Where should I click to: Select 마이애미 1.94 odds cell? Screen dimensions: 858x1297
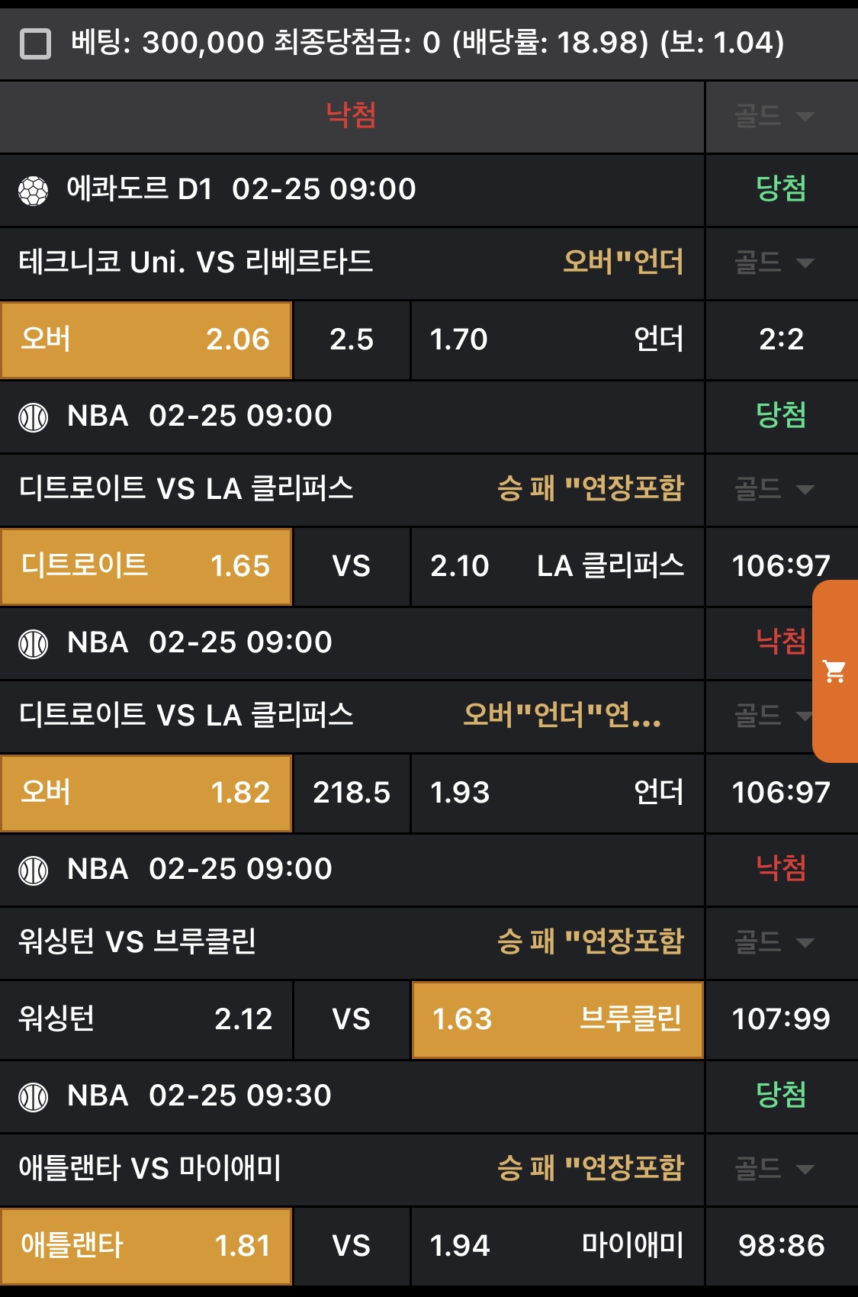[557, 1246]
